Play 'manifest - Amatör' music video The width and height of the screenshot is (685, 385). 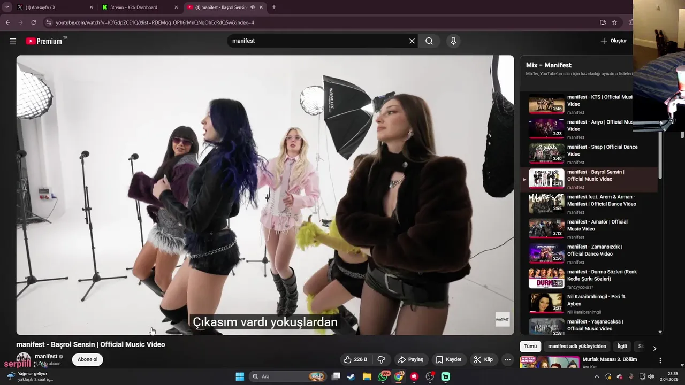[589, 229]
